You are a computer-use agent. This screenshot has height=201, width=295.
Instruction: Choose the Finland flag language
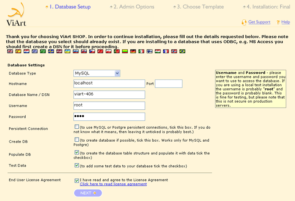(150, 51)
